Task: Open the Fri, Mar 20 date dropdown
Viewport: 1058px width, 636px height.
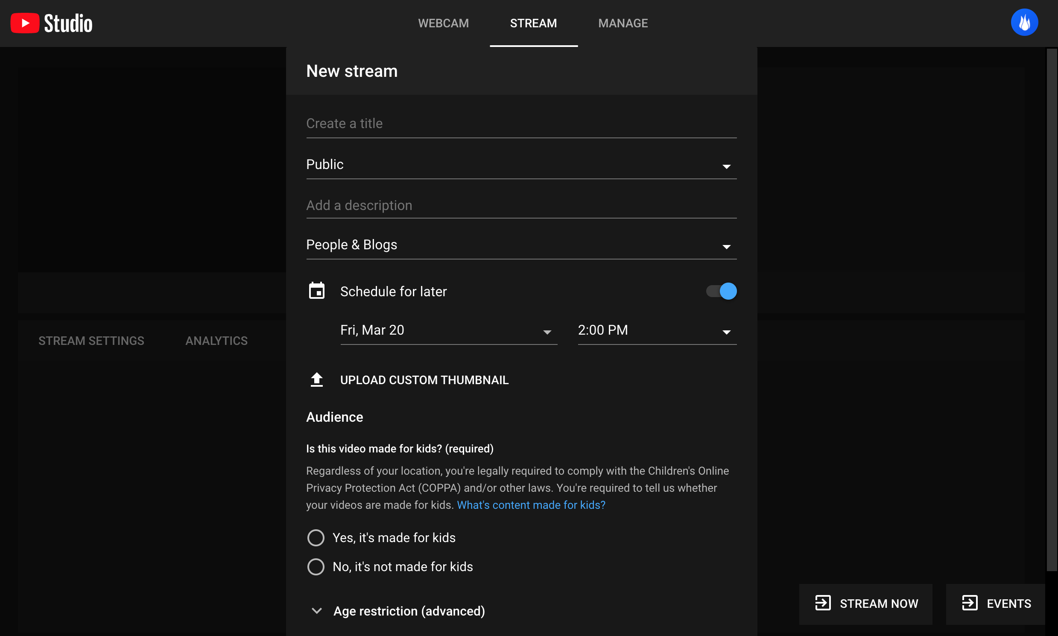Action: pyautogui.click(x=448, y=330)
